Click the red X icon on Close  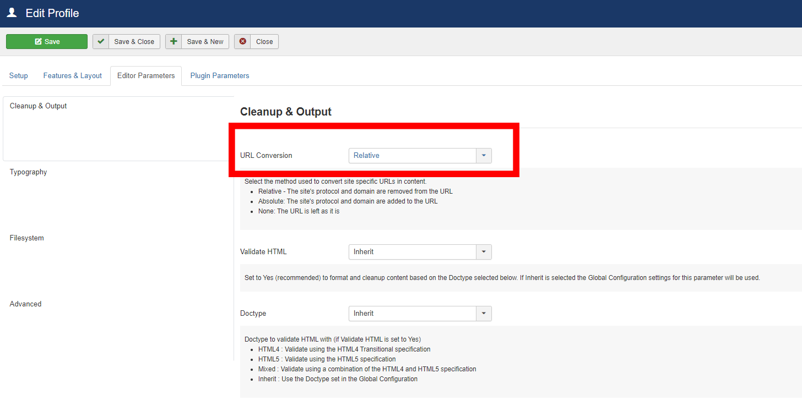click(242, 41)
